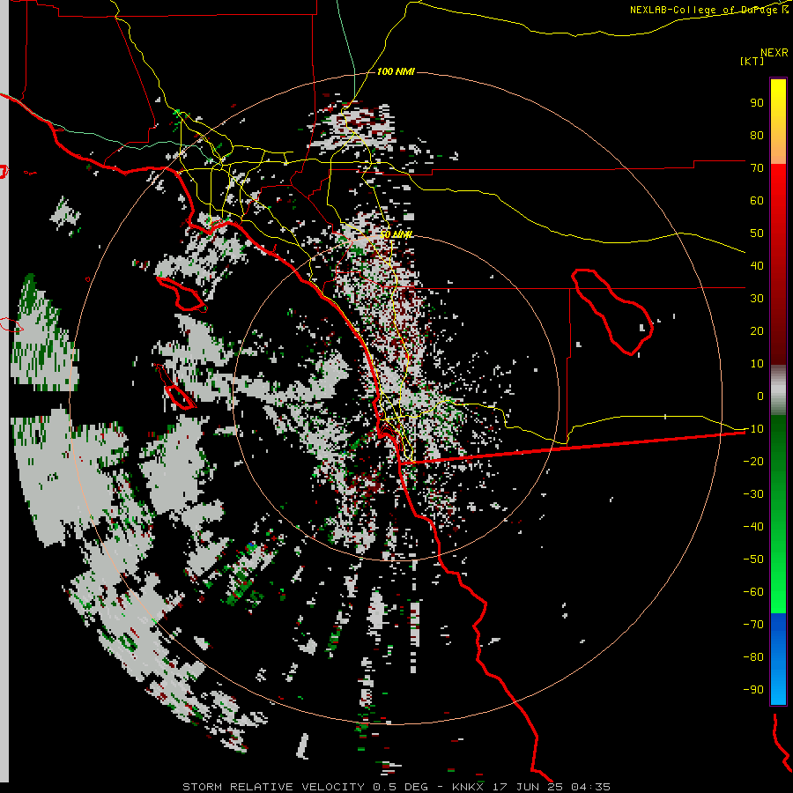Select the -50 knot scale label
Viewport: 793px width, 793px height.
point(753,559)
